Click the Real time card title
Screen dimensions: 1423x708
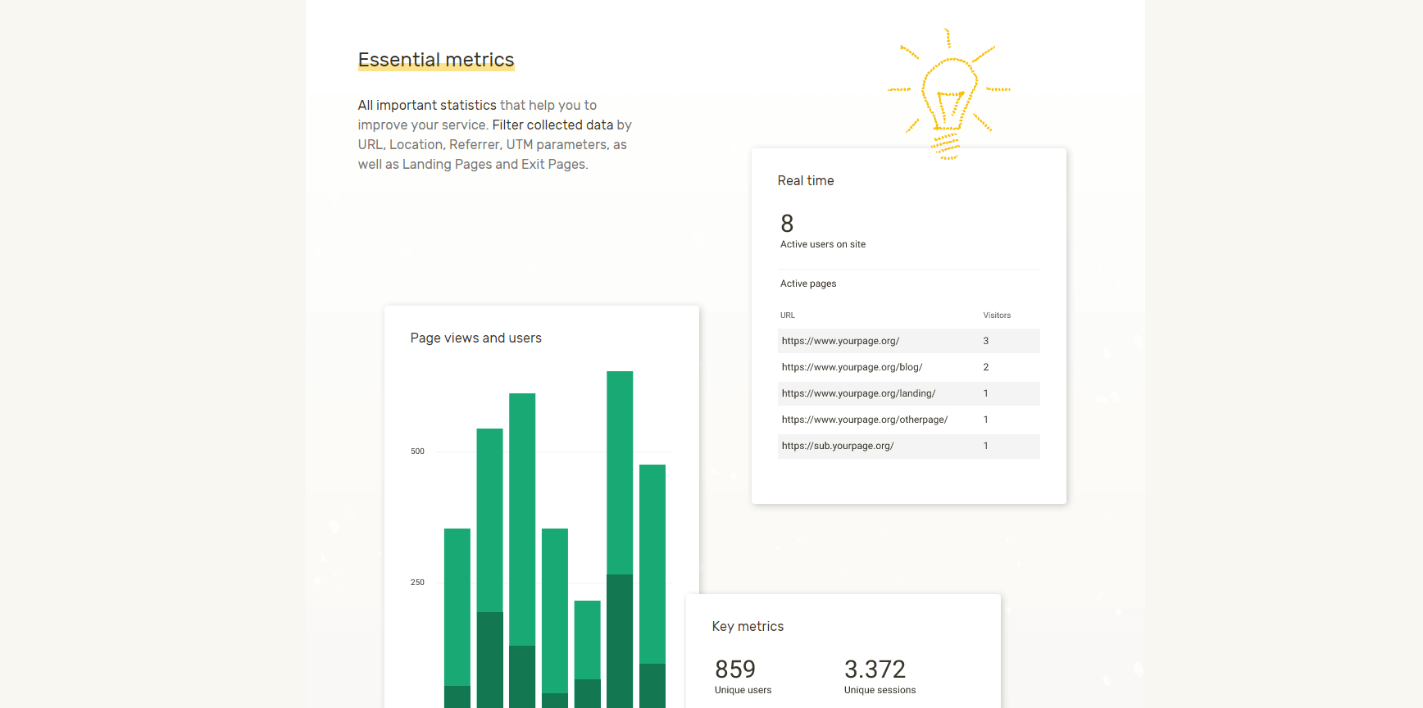click(x=806, y=181)
